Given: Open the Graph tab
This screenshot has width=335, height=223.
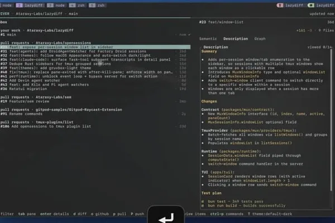Looking at the screenshot, I should [x=260, y=38].
